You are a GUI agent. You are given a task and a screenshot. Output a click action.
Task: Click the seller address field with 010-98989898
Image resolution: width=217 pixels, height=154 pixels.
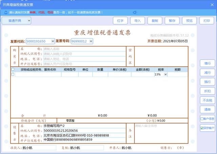[x=84, y=135]
